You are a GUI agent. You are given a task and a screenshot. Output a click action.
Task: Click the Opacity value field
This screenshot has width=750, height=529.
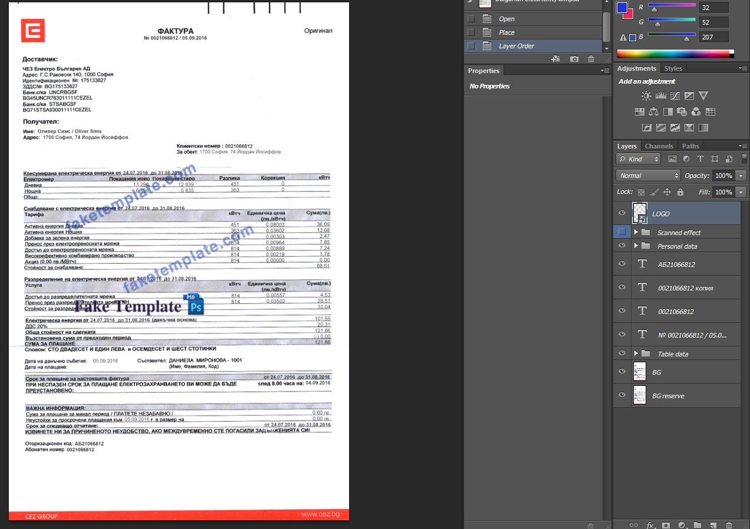click(x=722, y=176)
